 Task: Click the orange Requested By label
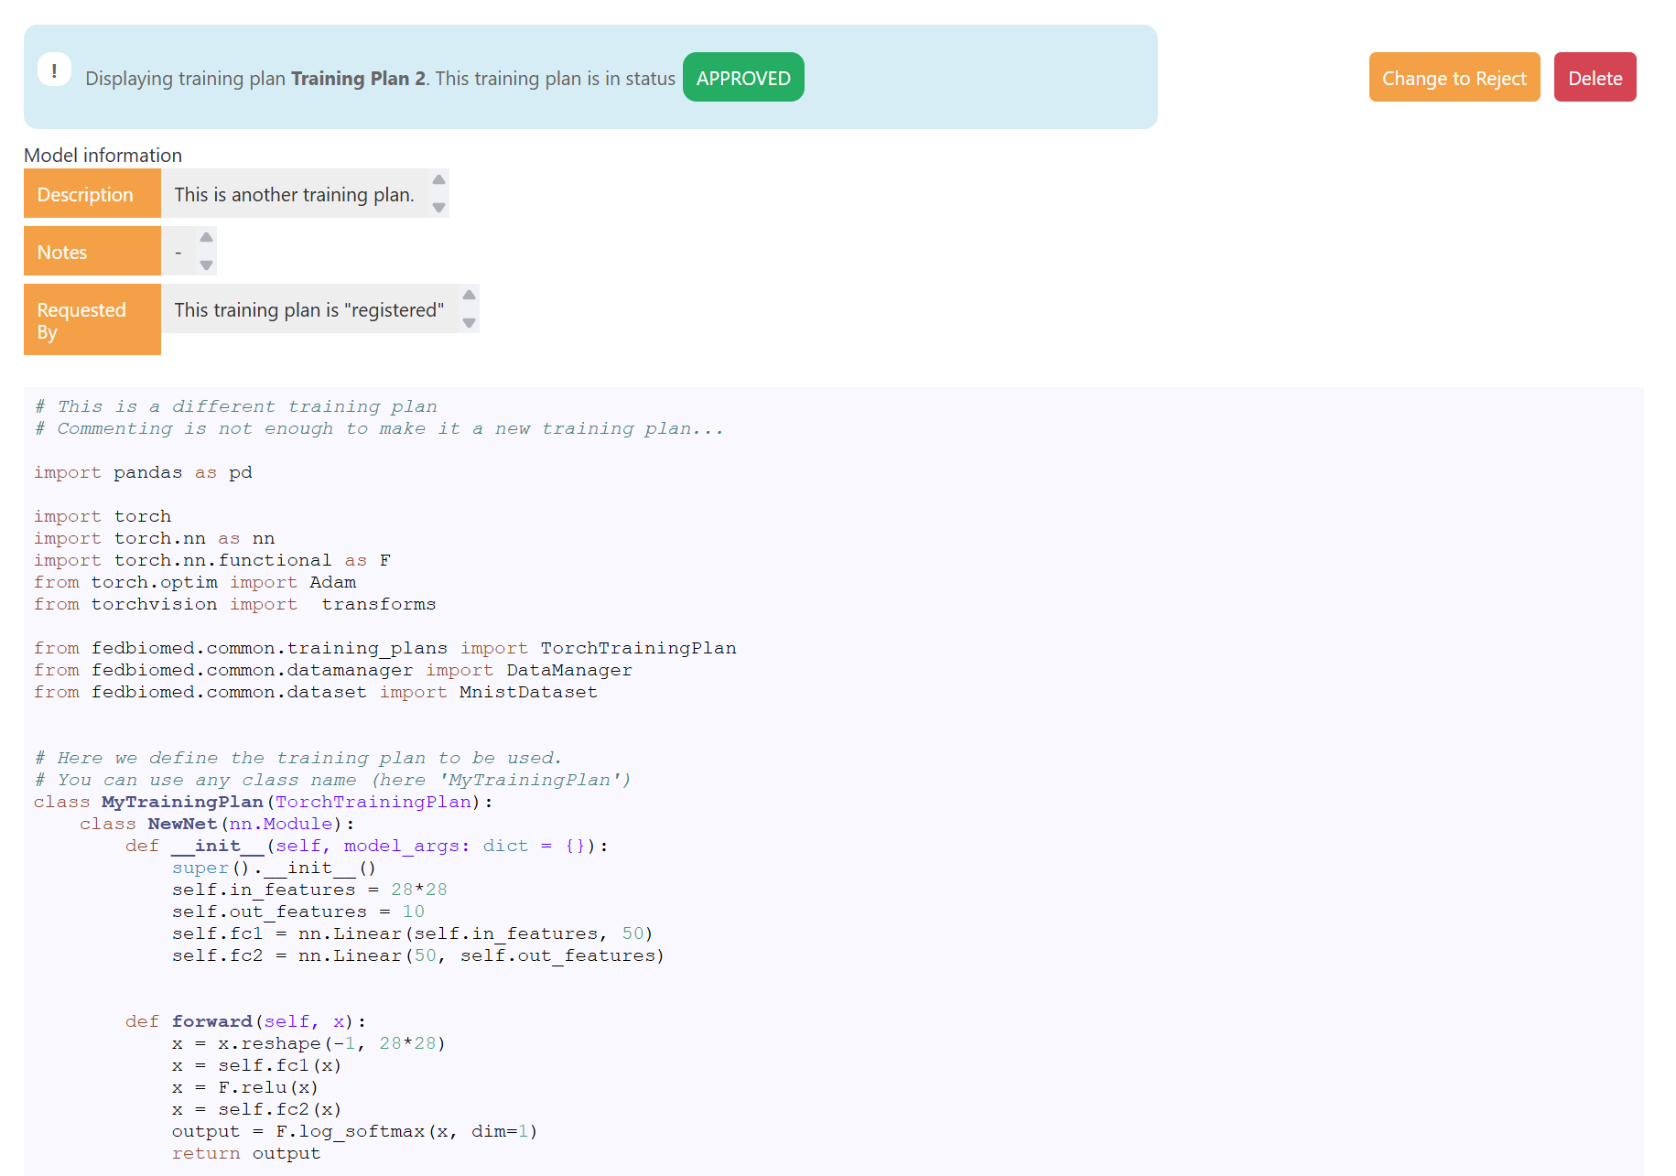pos(92,319)
